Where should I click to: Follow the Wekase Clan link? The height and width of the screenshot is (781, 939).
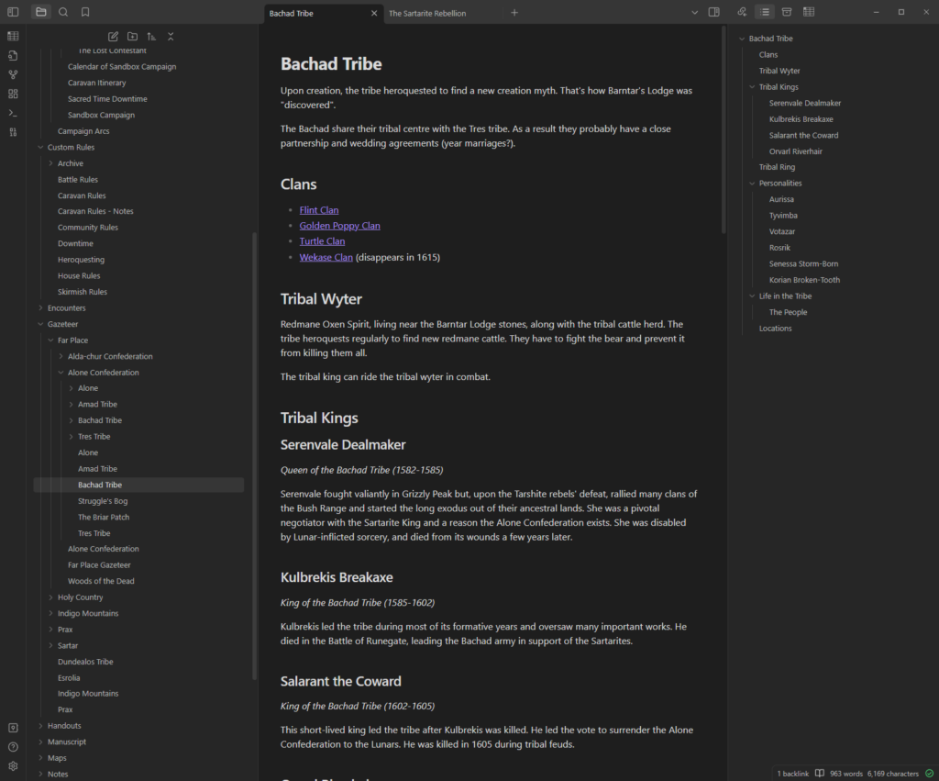pos(326,257)
